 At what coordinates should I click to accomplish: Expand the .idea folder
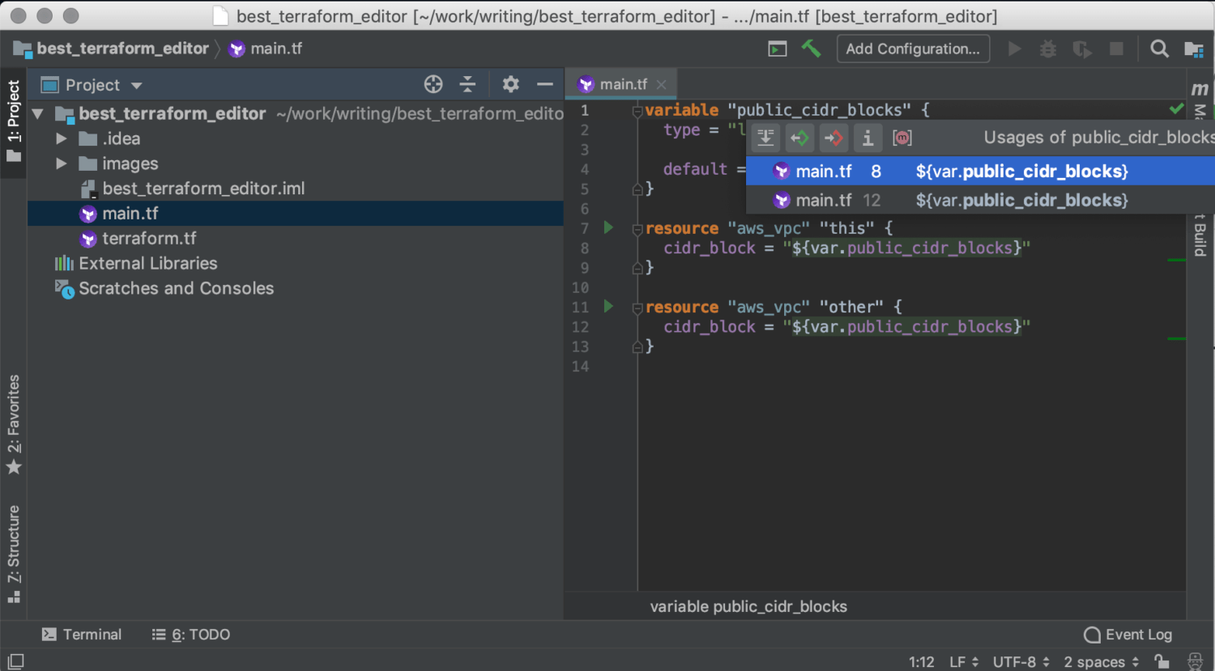pos(61,138)
